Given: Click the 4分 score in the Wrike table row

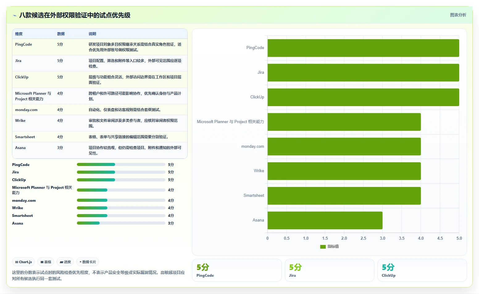Looking at the screenshot, I should coord(60,121).
